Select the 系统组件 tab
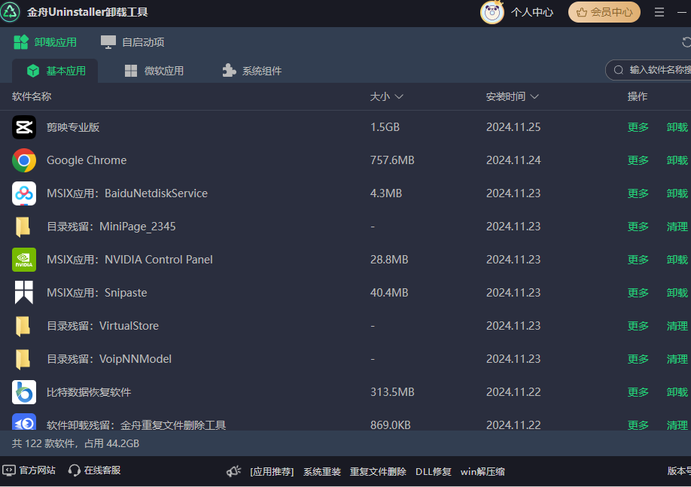Viewport: 691px width, 487px height. [252, 71]
